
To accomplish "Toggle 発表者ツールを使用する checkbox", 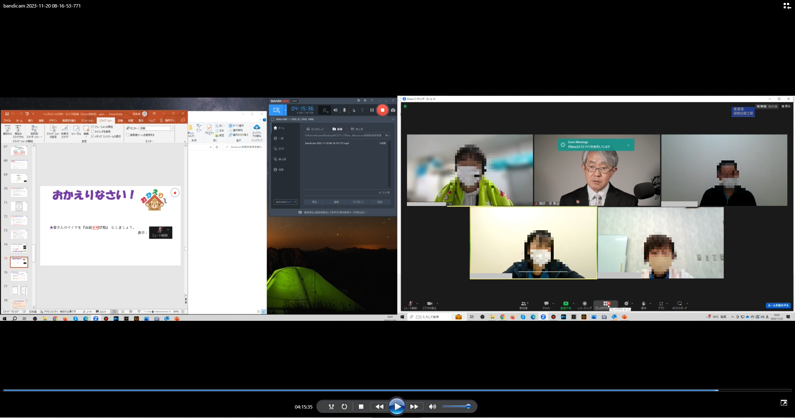I will [128, 135].
